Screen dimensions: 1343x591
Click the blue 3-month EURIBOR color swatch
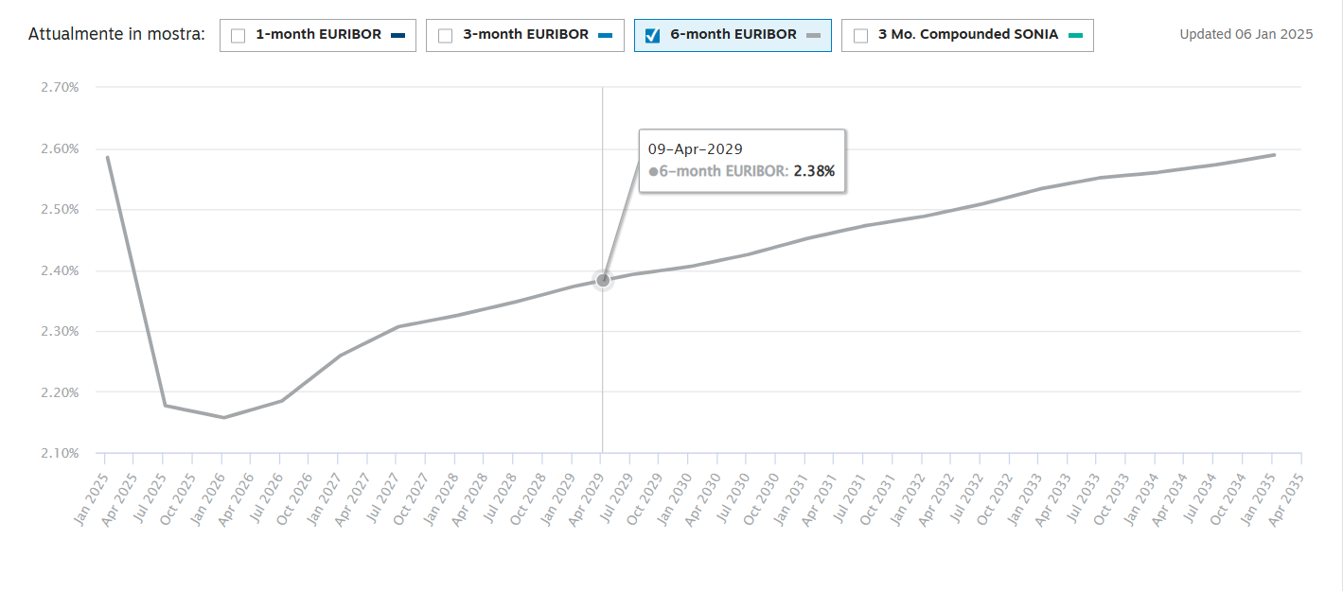(x=606, y=36)
